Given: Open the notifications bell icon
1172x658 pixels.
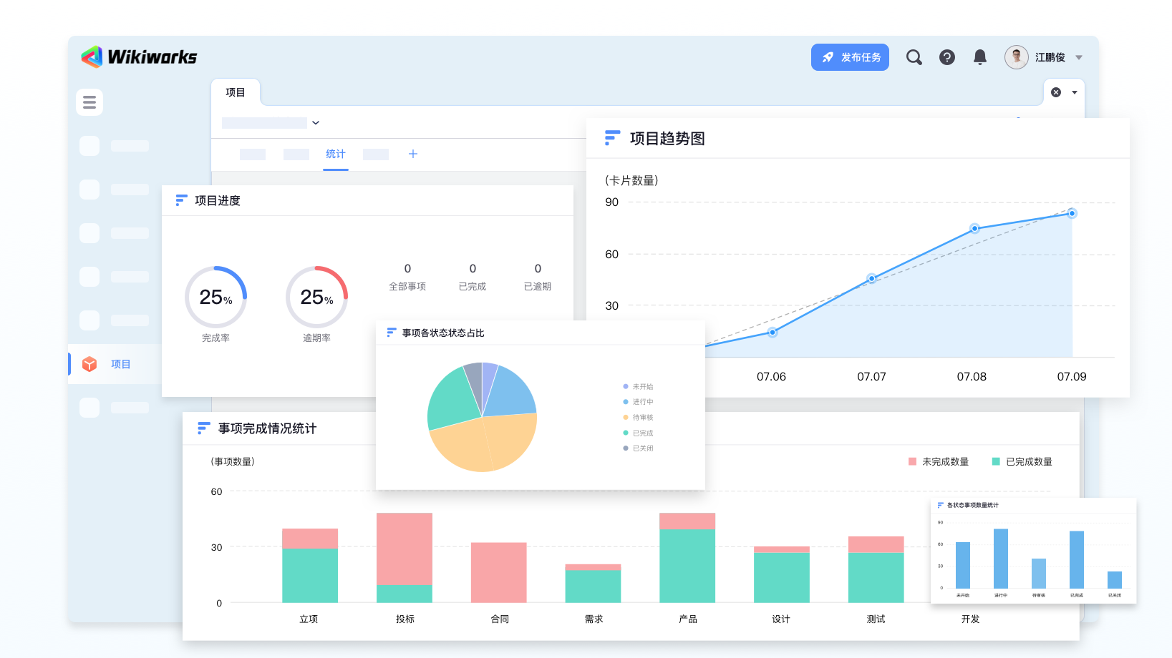Looking at the screenshot, I should pyautogui.click(x=979, y=57).
